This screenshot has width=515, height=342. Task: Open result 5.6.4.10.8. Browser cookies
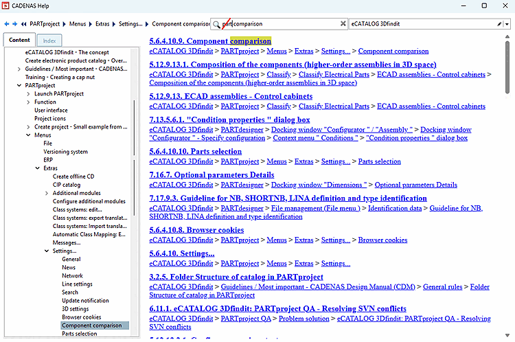pyautogui.click(x=196, y=230)
